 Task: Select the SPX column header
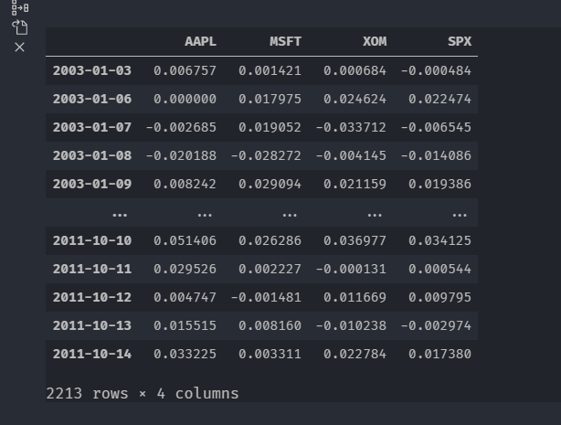coord(460,41)
